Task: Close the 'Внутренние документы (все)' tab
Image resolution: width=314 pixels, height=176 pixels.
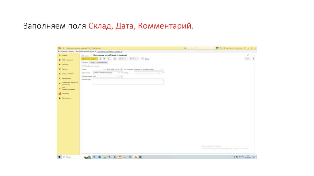Action: click(95, 52)
